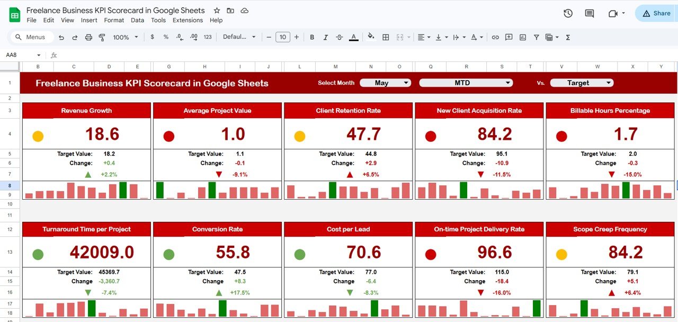Open the Target dropdown next to Vs.
The height and width of the screenshot is (322, 678).
coord(582,83)
